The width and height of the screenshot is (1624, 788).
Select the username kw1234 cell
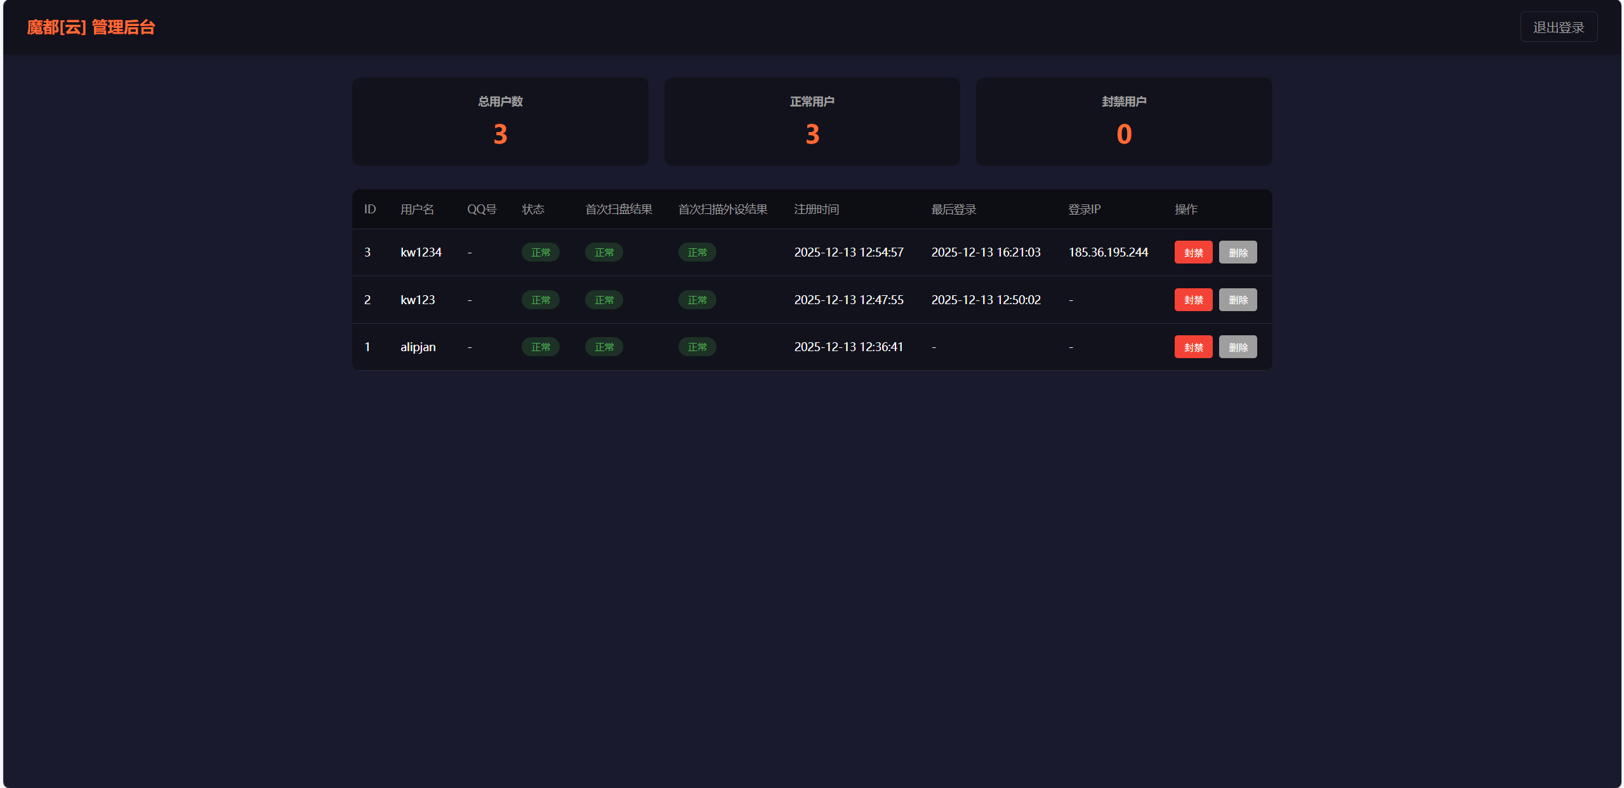pyautogui.click(x=421, y=253)
